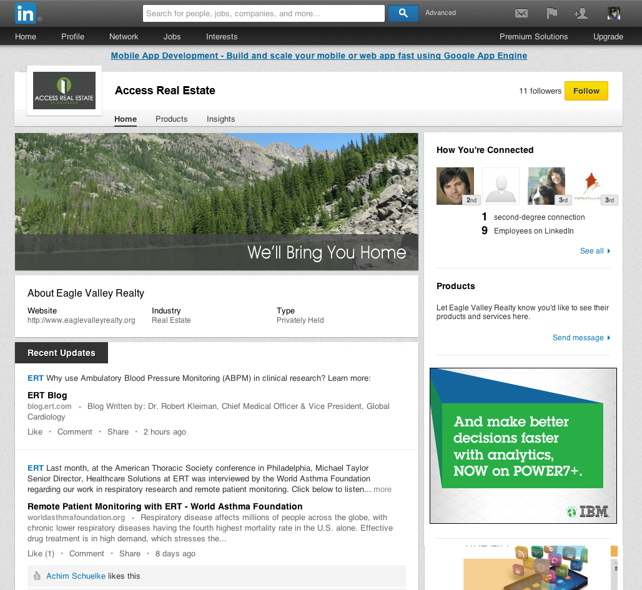The height and width of the screenshot is (590, 642).
Task: Click the '2 hours ago' timestamp
Action: coord(165,431)
